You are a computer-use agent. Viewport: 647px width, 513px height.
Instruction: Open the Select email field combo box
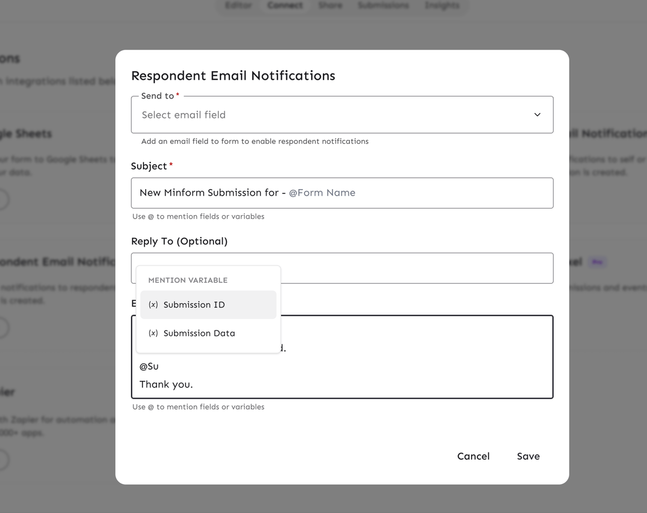[334, 115]
